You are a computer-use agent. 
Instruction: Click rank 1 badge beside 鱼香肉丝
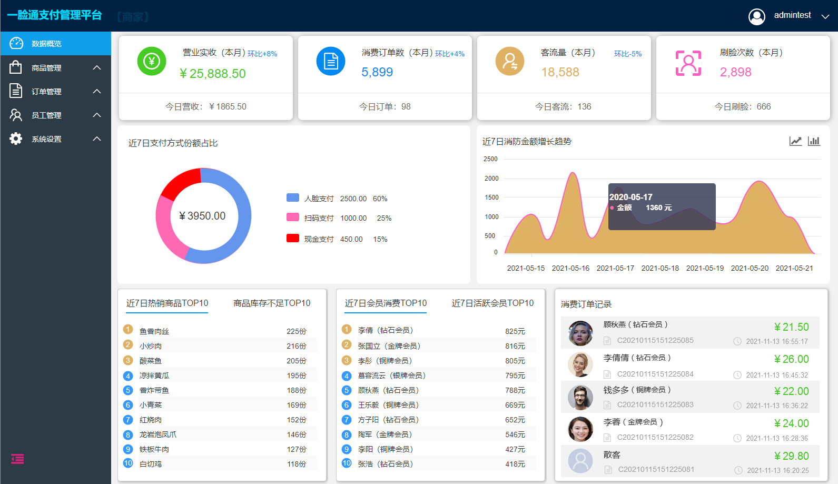tap(128, 329)
